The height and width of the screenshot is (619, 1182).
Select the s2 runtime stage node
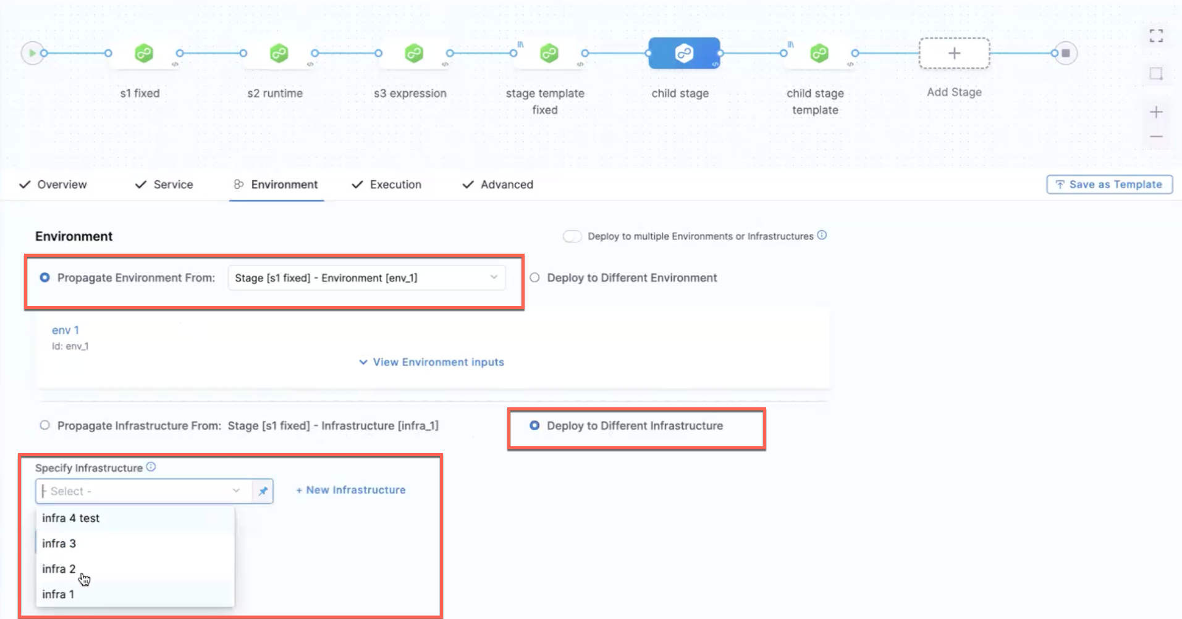point(279,54)
